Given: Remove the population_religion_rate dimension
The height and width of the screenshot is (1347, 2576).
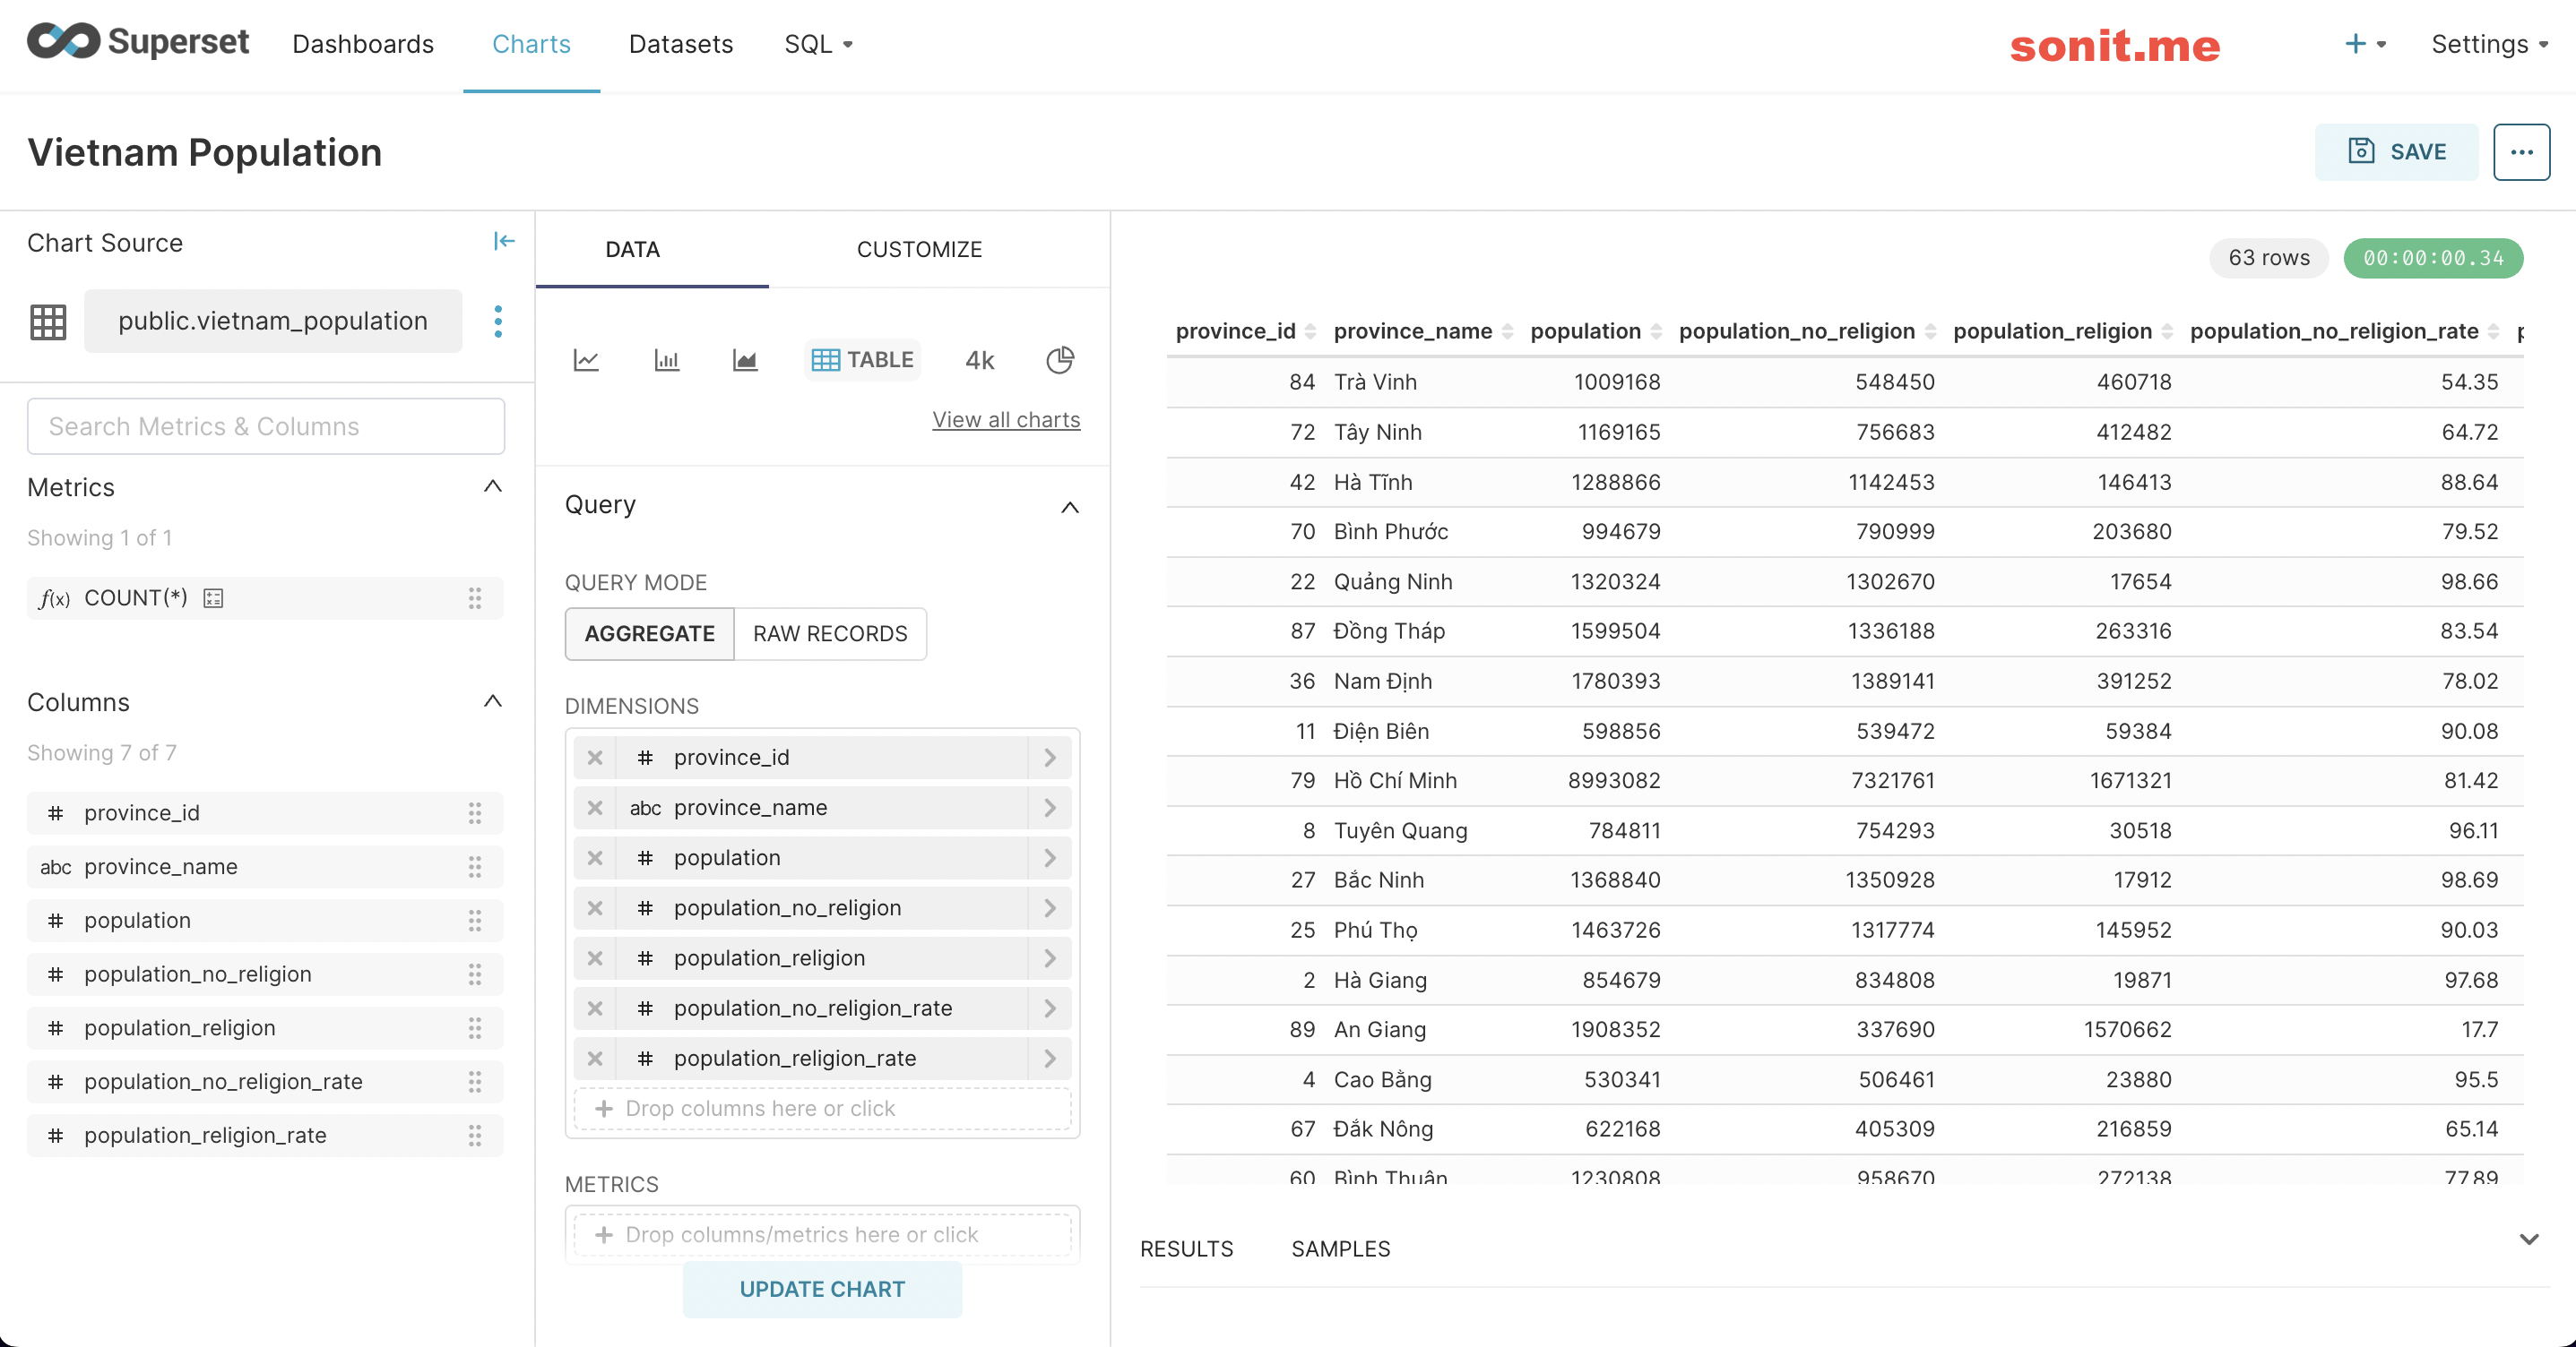Looking at the screenshot, I should point(595,1059).
